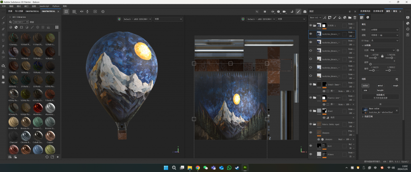
Task: Click the trash icon to delete layer
Action: [x=354, y=18]
